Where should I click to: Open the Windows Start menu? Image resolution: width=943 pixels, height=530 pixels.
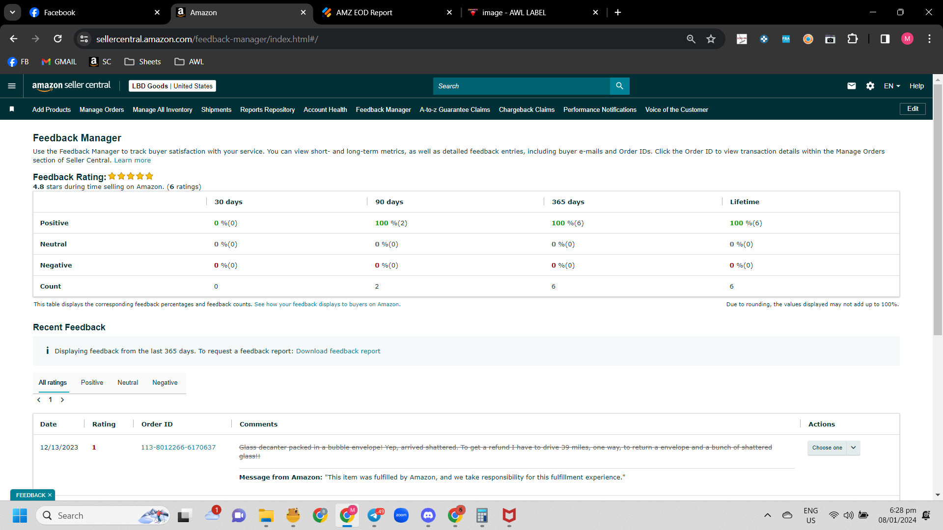pos(20,515)
